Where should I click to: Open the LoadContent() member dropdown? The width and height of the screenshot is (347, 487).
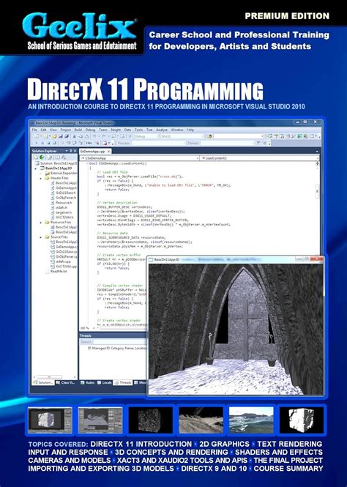pyautogui.click(x=258, y=158)
